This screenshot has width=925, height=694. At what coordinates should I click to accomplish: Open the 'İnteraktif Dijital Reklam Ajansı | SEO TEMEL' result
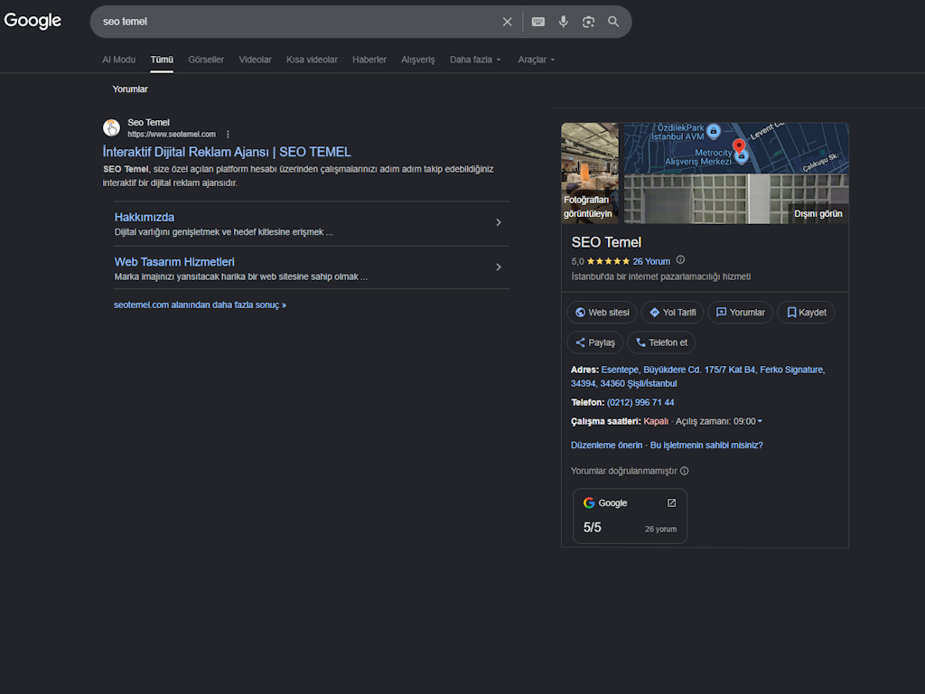227,152
